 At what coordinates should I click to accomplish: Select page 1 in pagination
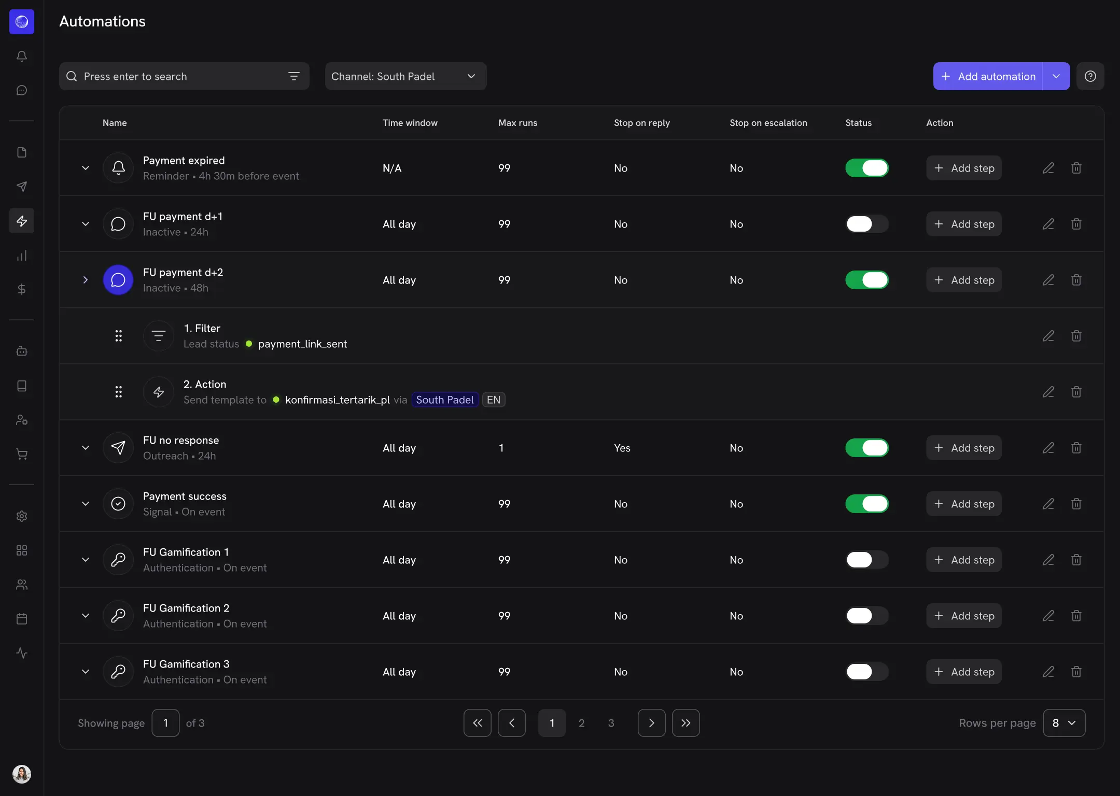point(552,723)
